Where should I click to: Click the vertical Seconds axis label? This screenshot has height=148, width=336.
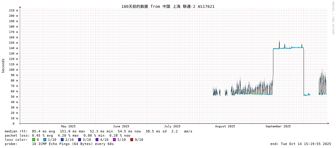coord(3,66)
